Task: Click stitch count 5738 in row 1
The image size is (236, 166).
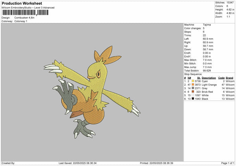Action: coord(197,81)
